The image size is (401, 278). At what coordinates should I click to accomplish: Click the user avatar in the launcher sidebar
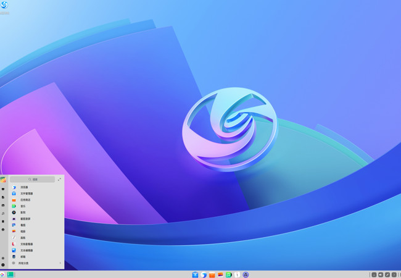(3, 180)
